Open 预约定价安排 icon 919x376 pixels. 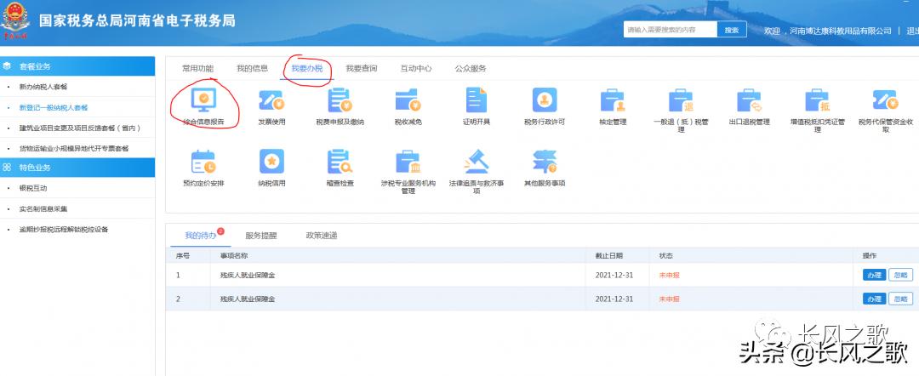pyautogui.click(x=203, y=162)
